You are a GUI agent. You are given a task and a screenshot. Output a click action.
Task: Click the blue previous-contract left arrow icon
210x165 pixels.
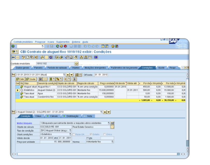coord(13,58)
